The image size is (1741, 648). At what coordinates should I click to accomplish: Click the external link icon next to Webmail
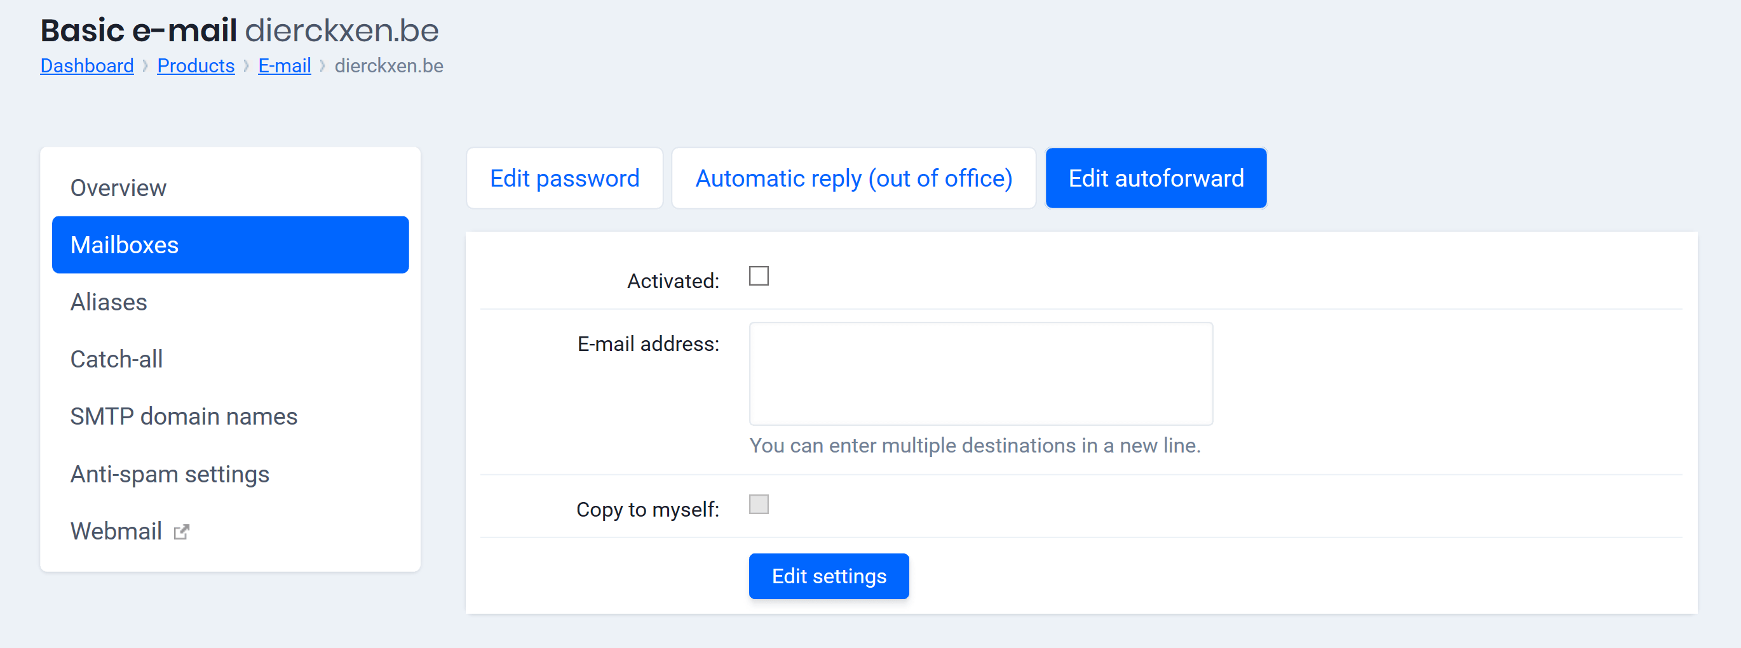coord(181,531)
